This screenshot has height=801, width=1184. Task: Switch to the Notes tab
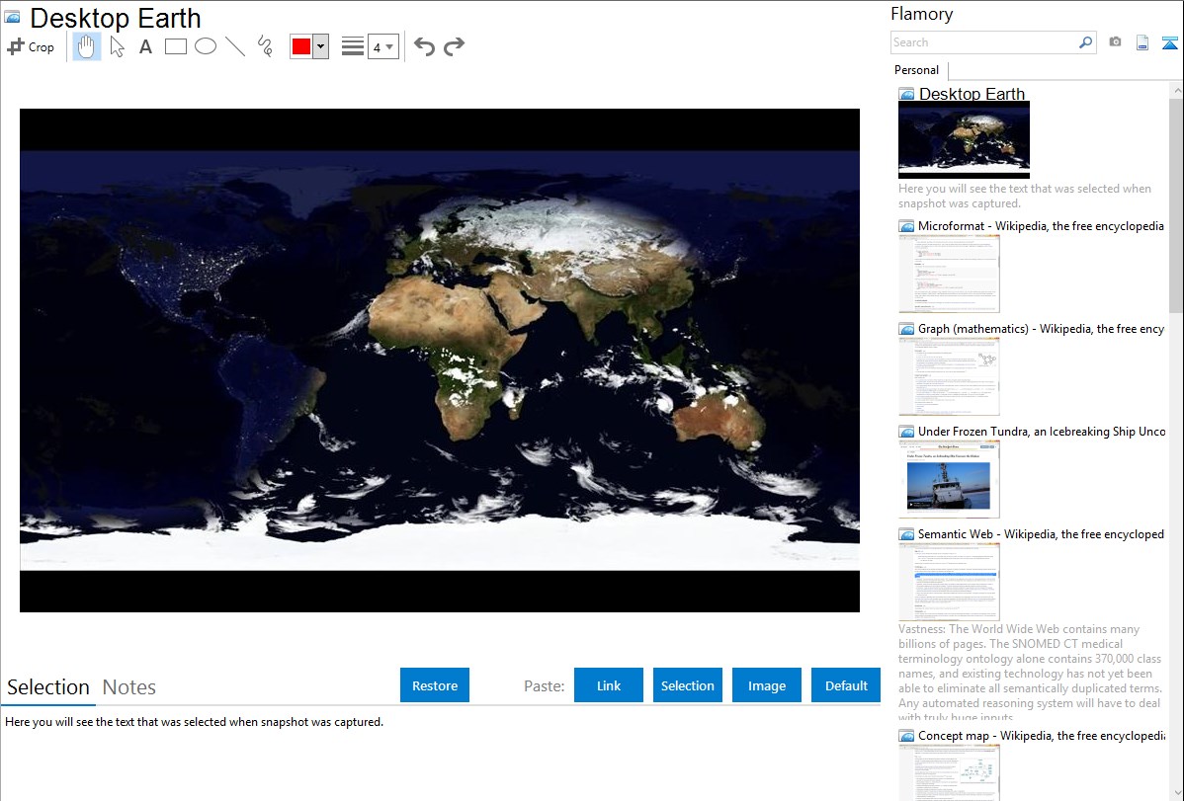(x=129, y=687)
